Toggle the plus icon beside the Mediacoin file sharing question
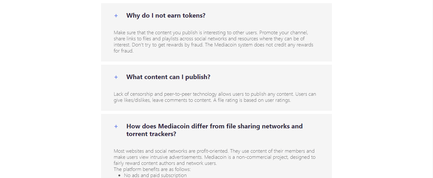433x178 pixels. (116, 126)
